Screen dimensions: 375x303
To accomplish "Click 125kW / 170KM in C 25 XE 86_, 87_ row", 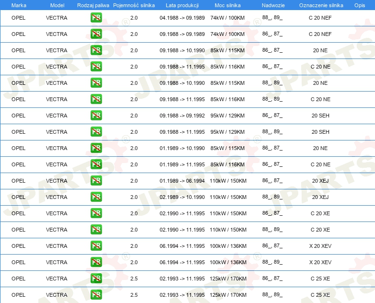I will tap(228, 279).
